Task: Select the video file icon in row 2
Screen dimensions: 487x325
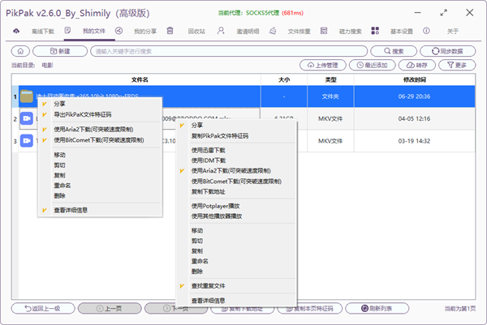Action: 27,118
